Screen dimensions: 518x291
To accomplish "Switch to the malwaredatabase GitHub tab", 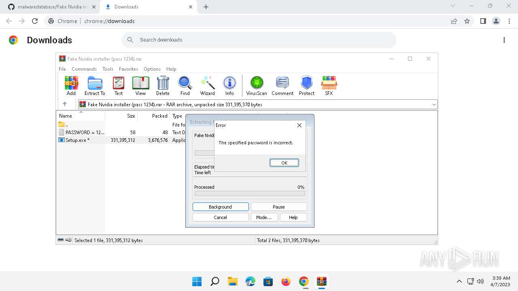I will point(52,7).
